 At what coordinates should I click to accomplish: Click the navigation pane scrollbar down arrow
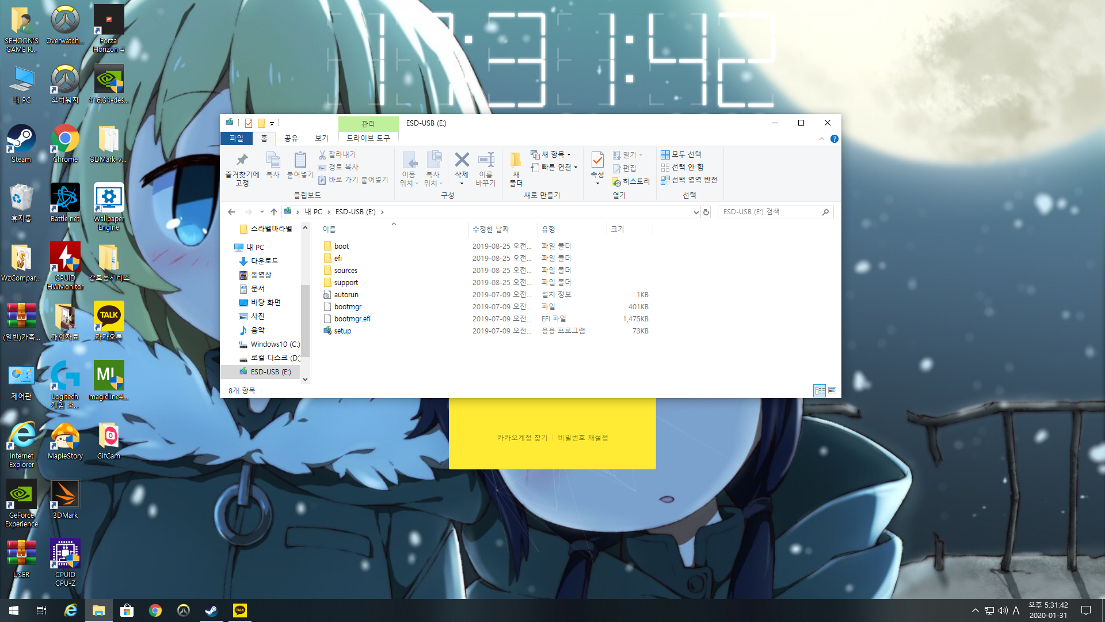coord(306,380)
